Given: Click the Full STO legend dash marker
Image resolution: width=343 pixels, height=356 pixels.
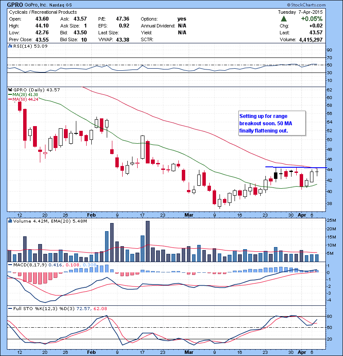Looking at the screenshot, I should click(10, 308).
